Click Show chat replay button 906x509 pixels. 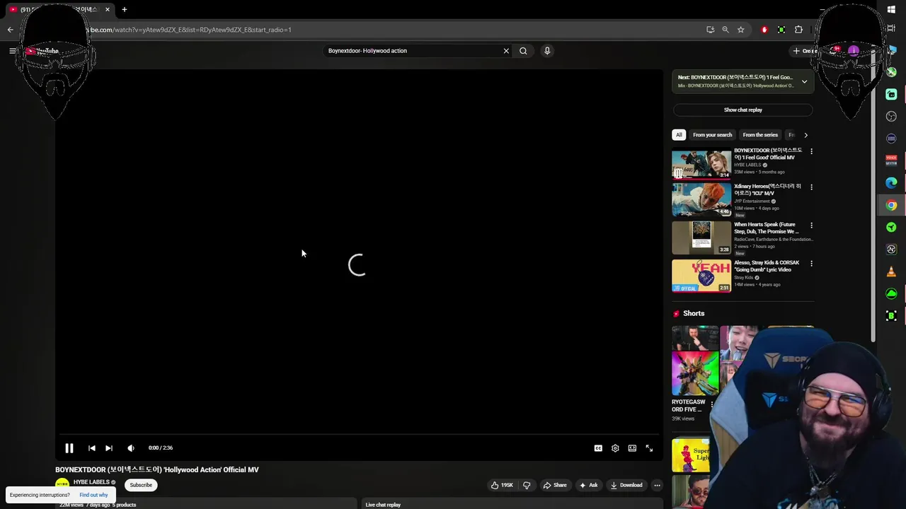[x=742, y=110]
